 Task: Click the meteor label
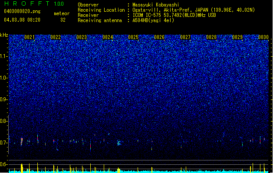click(62, 13)
